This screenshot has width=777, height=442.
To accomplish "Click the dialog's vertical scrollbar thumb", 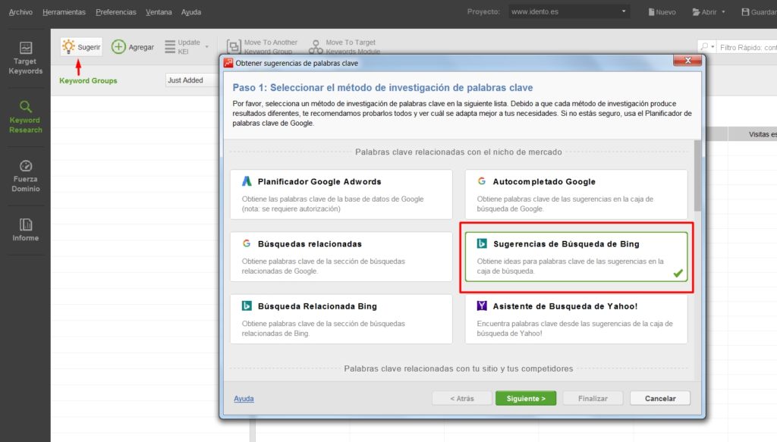I will (x=698, y=176).
